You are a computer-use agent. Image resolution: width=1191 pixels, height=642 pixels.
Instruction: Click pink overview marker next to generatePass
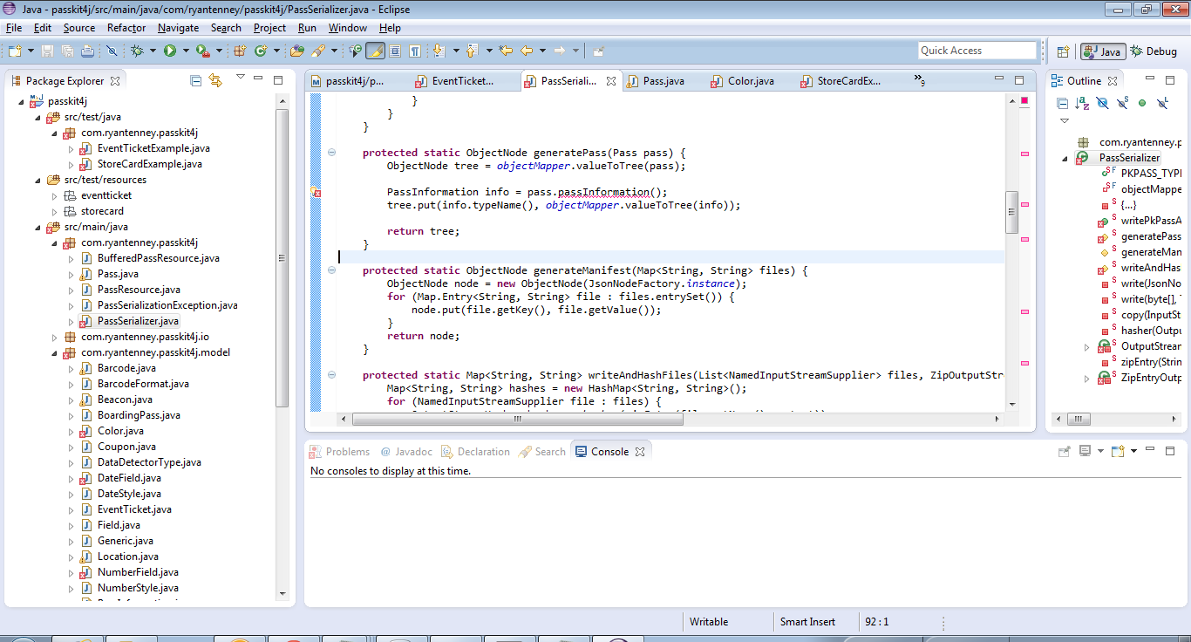click(1024, 154)
